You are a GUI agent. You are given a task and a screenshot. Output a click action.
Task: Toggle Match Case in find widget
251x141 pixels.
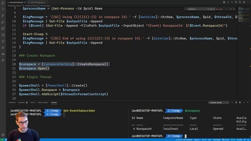(x=209, y=9)
